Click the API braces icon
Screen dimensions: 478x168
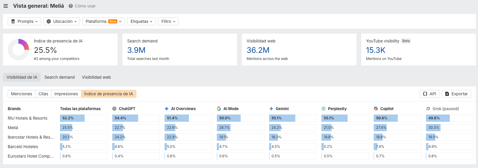pyautogui.click(x=425, y=94)
